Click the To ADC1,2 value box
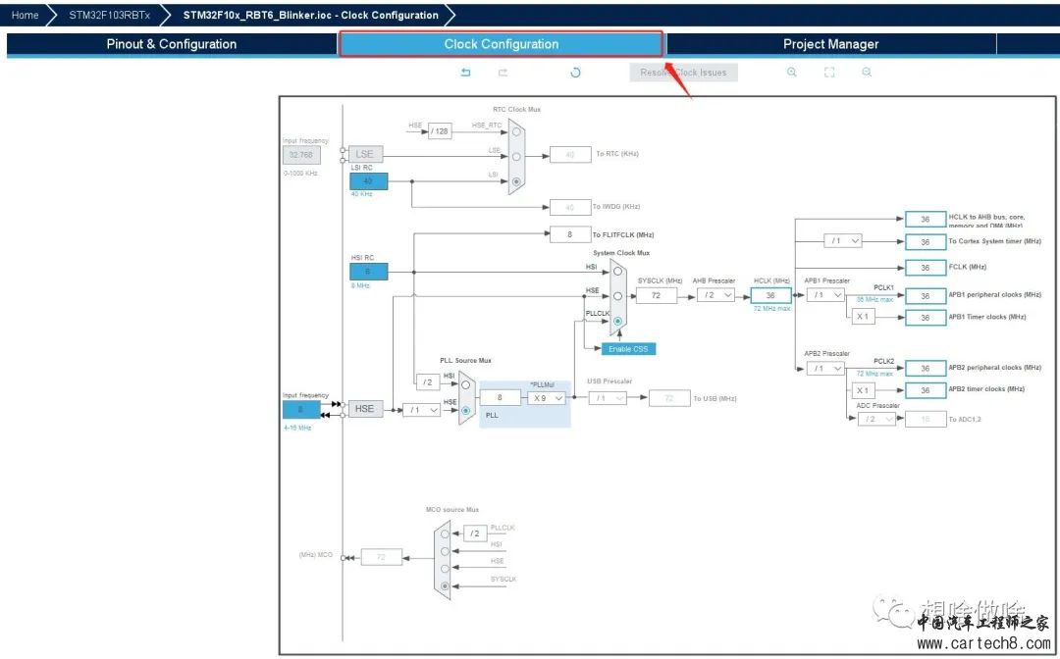Viewport: 1060px width, 659px height. (x=925, y=420)
